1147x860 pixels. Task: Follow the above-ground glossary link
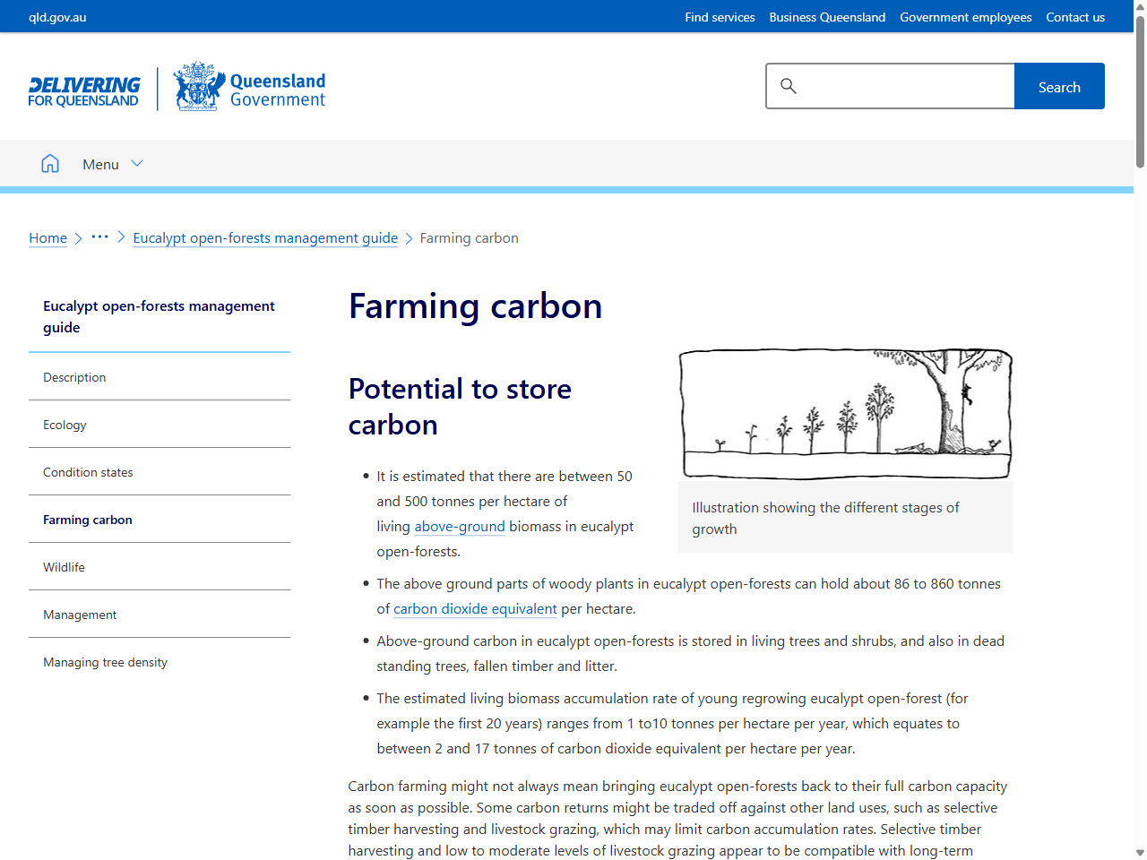coord(460,527)
